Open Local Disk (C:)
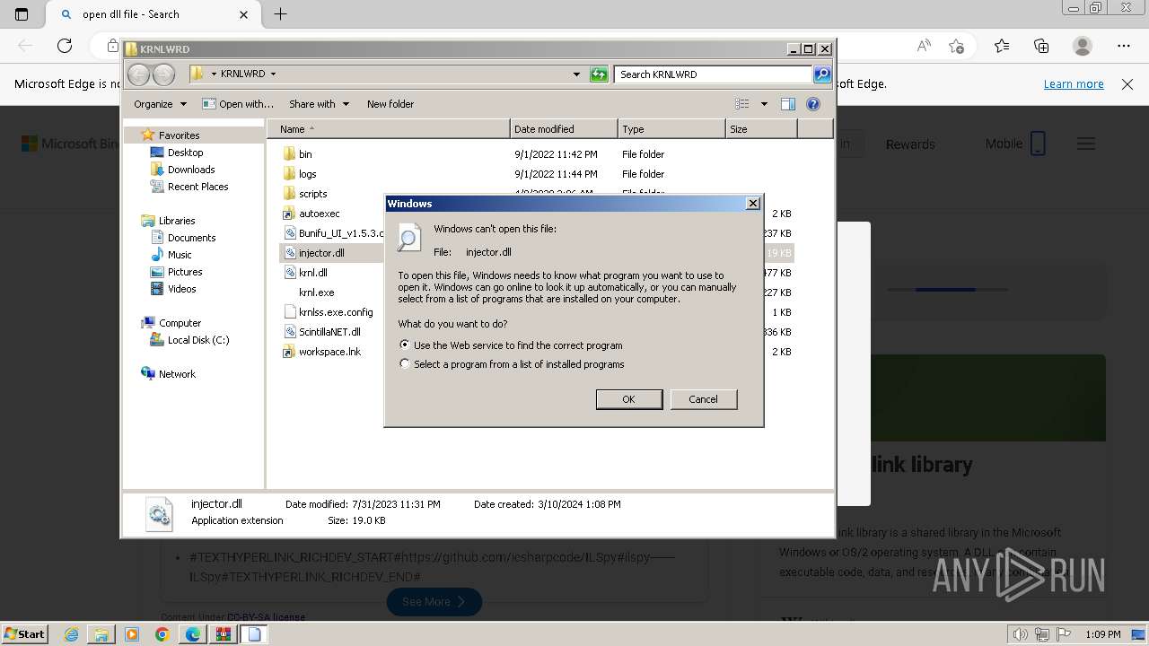The image size is (1149, 646). click(197, 340)
